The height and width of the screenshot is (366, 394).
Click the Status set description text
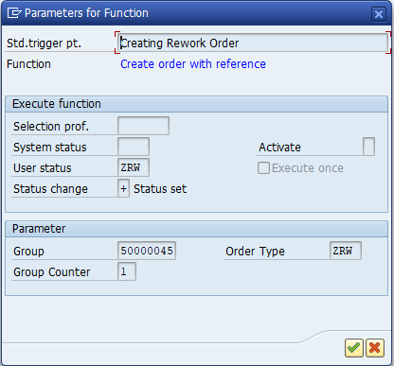(160, 189)
